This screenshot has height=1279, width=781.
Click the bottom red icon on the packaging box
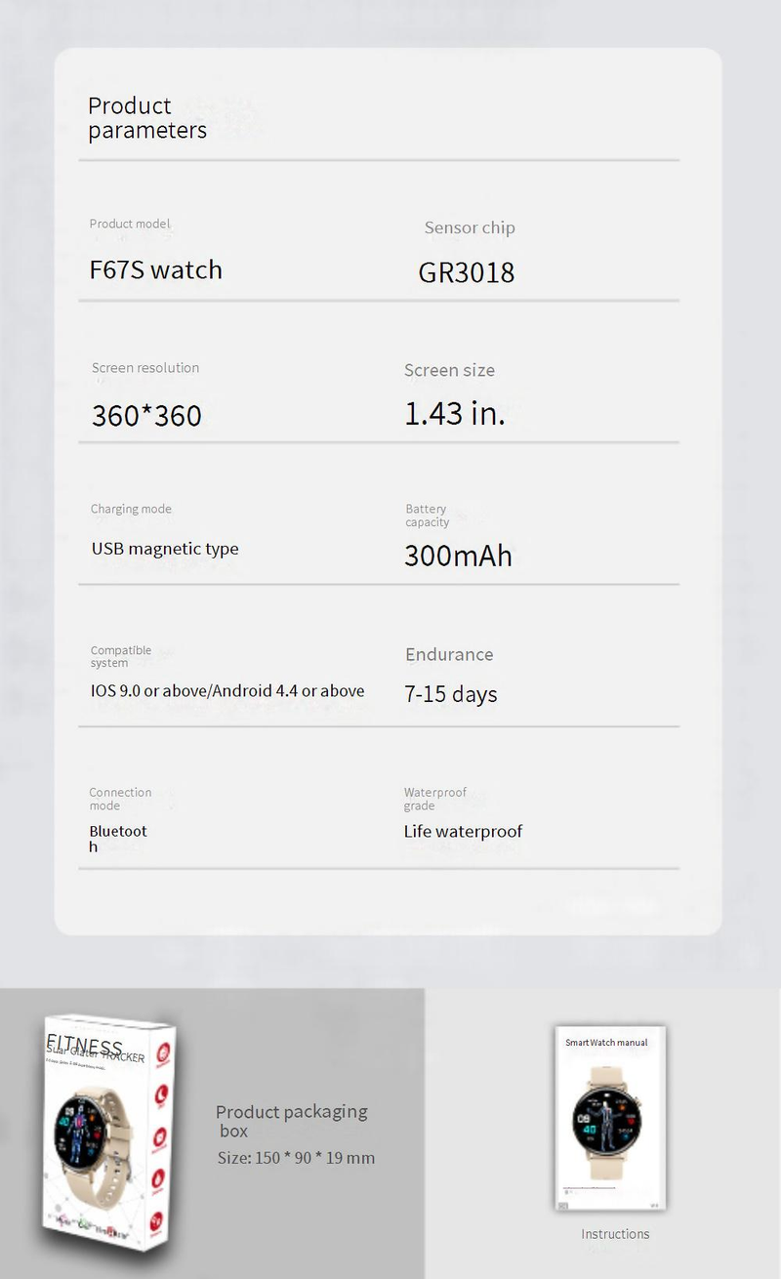click(x=157, y=1222)
